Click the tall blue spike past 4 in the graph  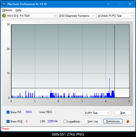pos(110,88)
